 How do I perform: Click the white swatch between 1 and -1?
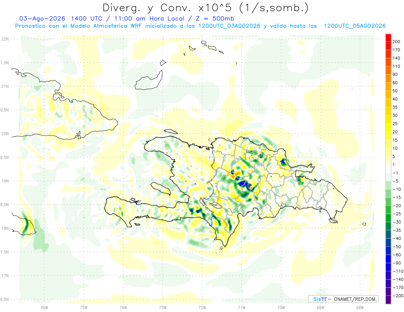[x=388, y=169]
